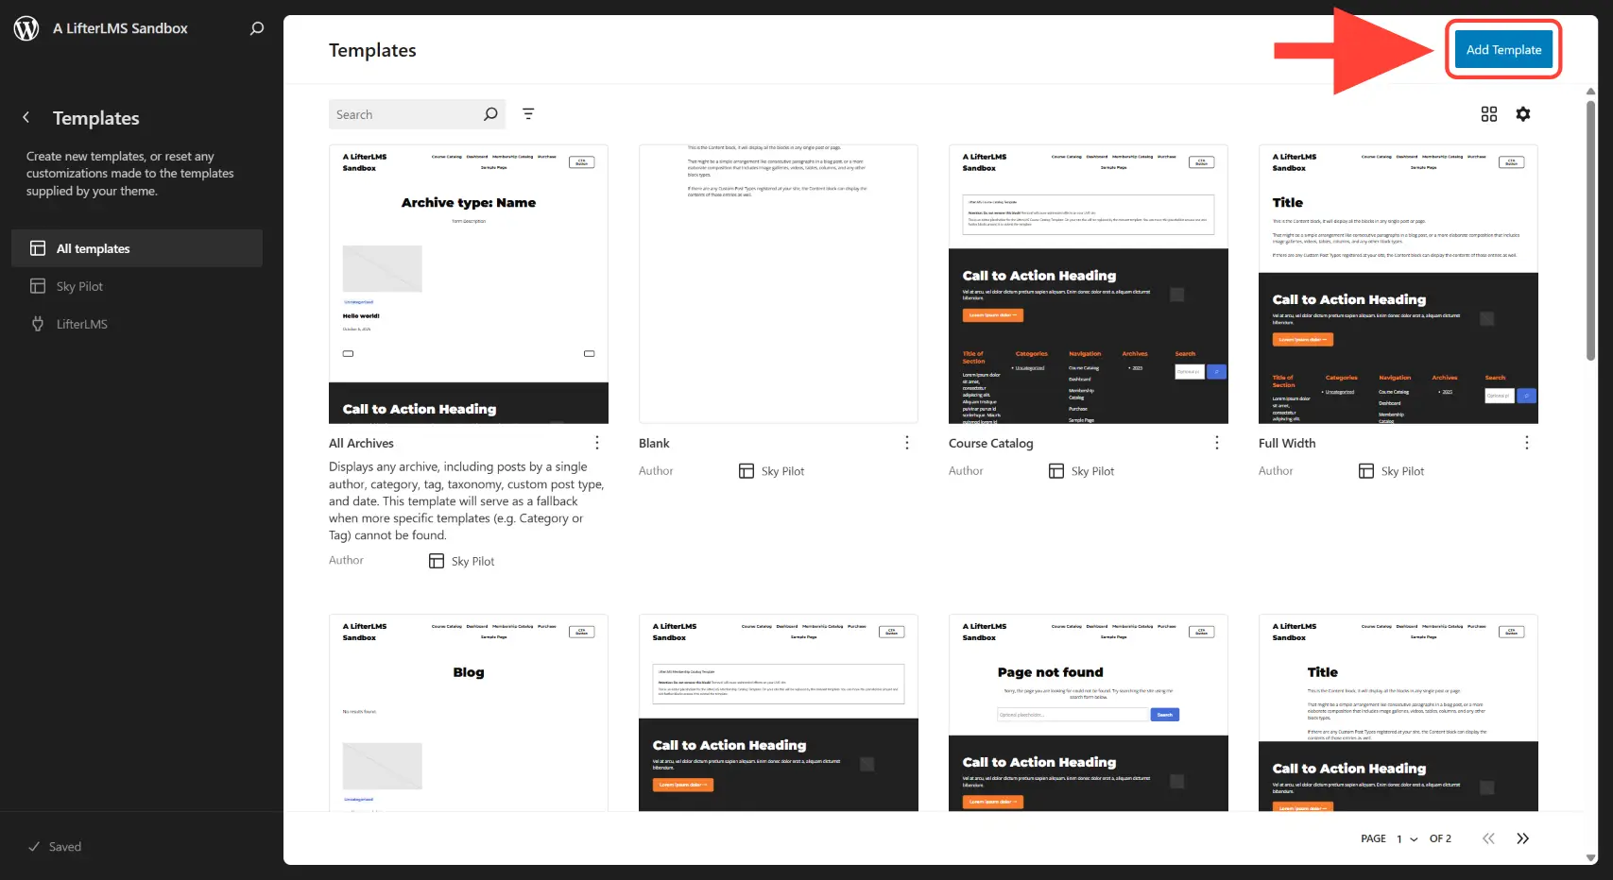Open the filter options icon

click(528, 114)
